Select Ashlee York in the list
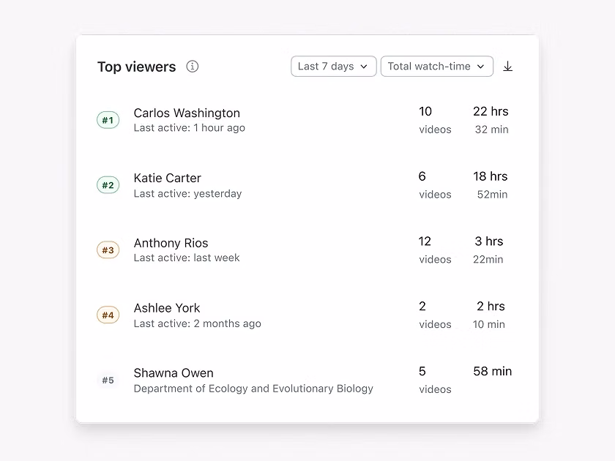Image resolution: width=615 pixels, height=461 pixels. click(x=167, y=308)
